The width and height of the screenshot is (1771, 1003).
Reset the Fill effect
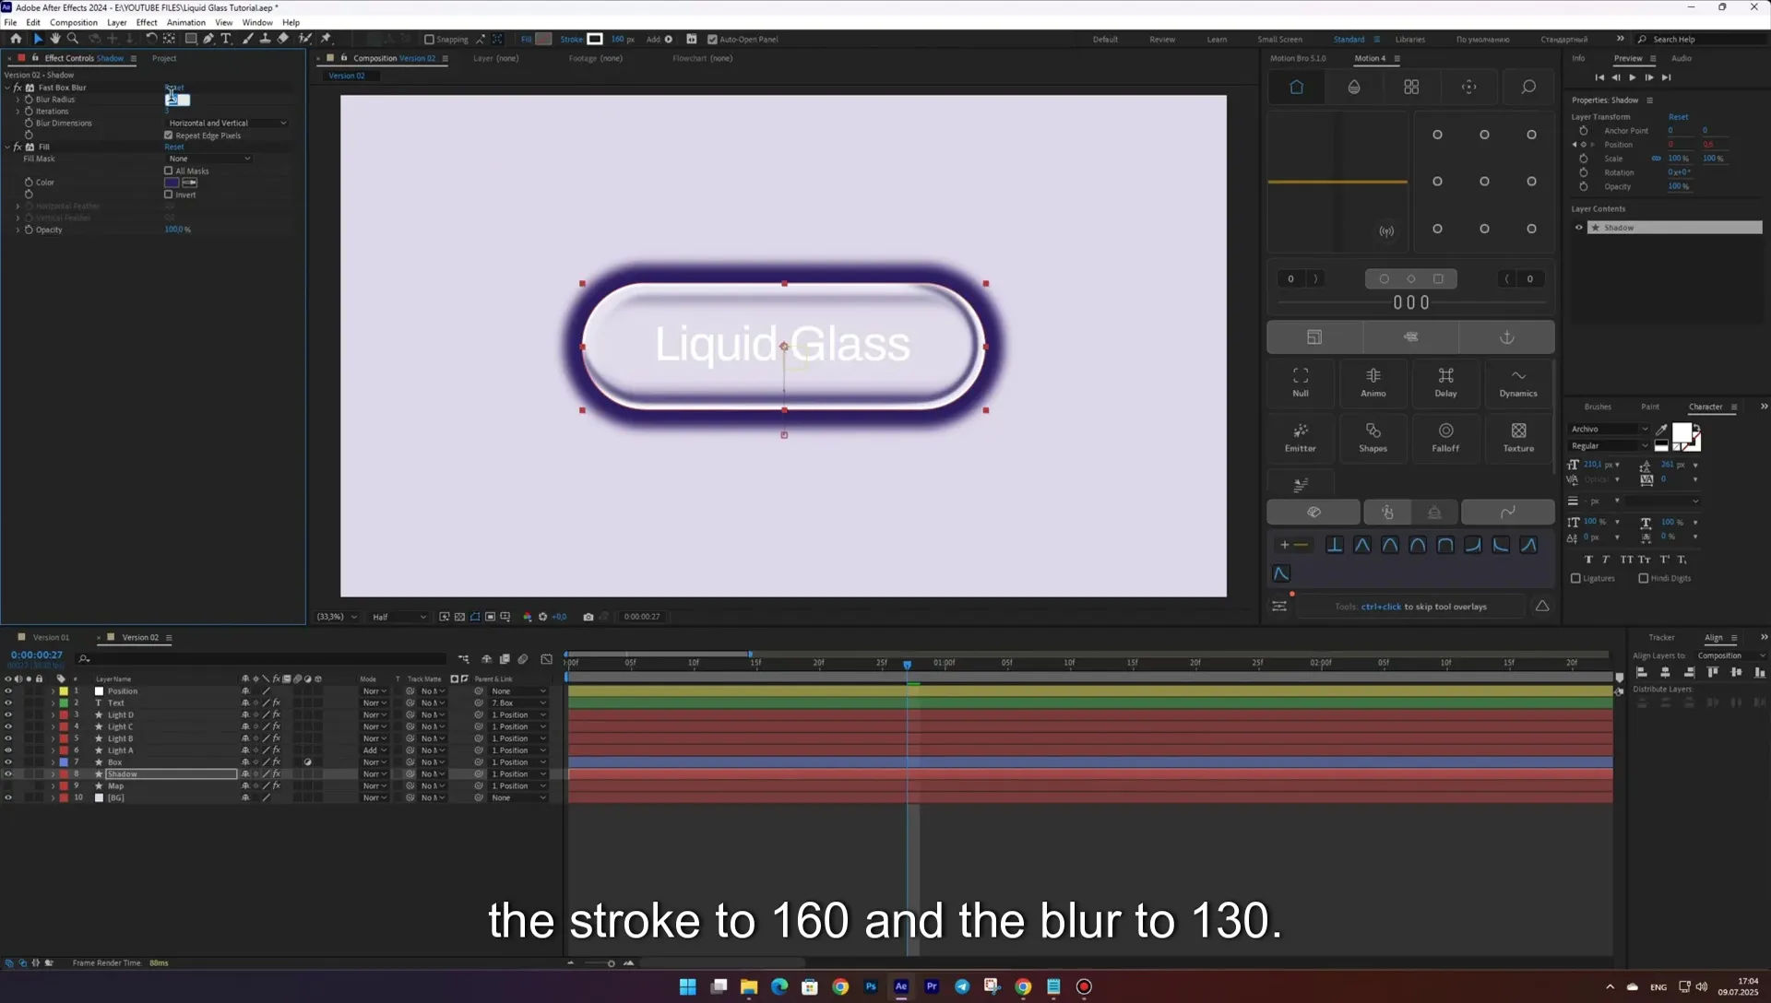click(x=174, y=147)
